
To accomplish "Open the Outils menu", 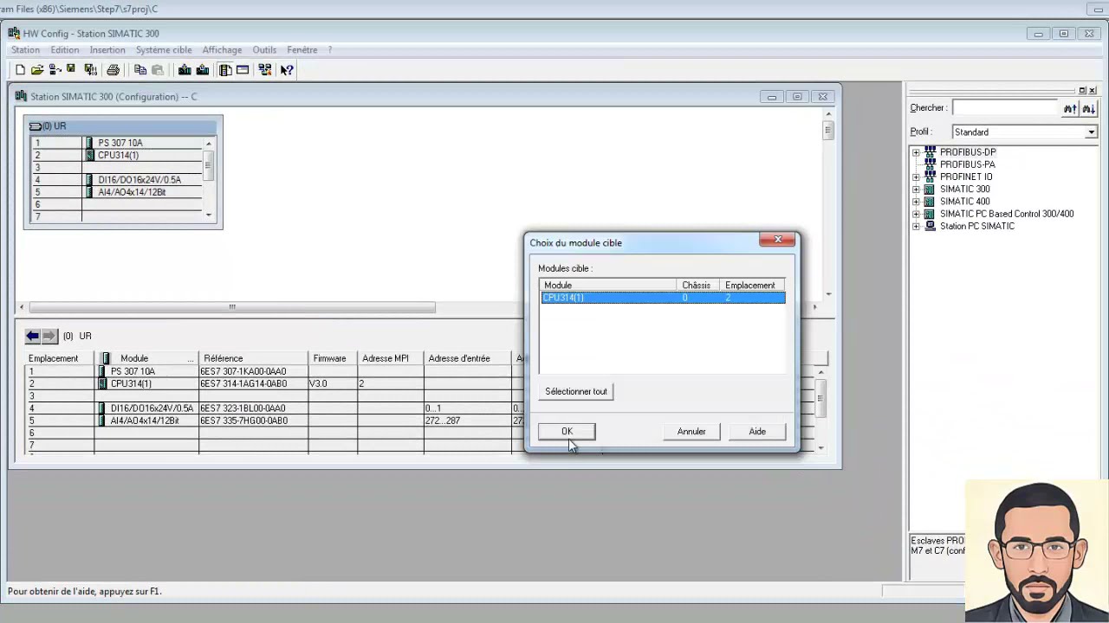I will (x=264, y=50).
